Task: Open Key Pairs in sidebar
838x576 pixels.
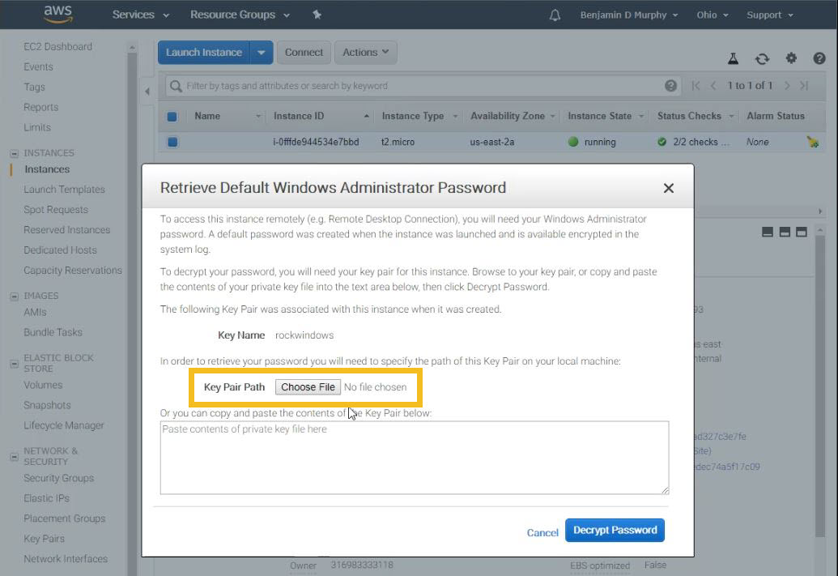Action: pos(44,539)
